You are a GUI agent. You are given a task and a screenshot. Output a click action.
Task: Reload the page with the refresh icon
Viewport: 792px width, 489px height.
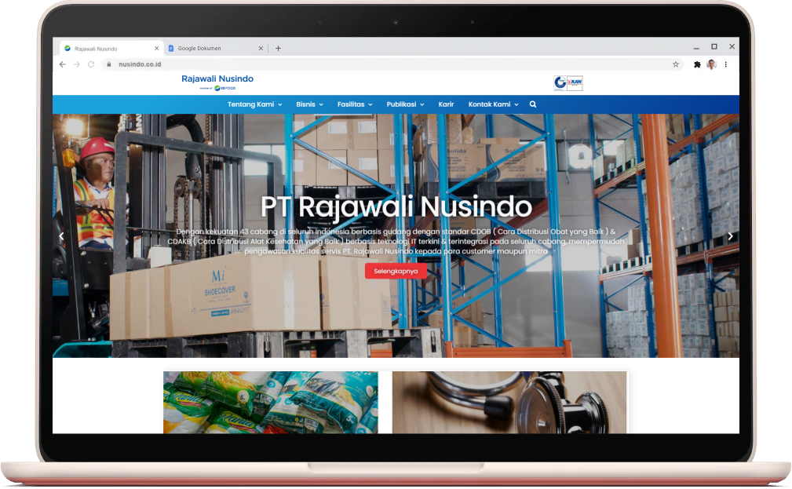91,64
